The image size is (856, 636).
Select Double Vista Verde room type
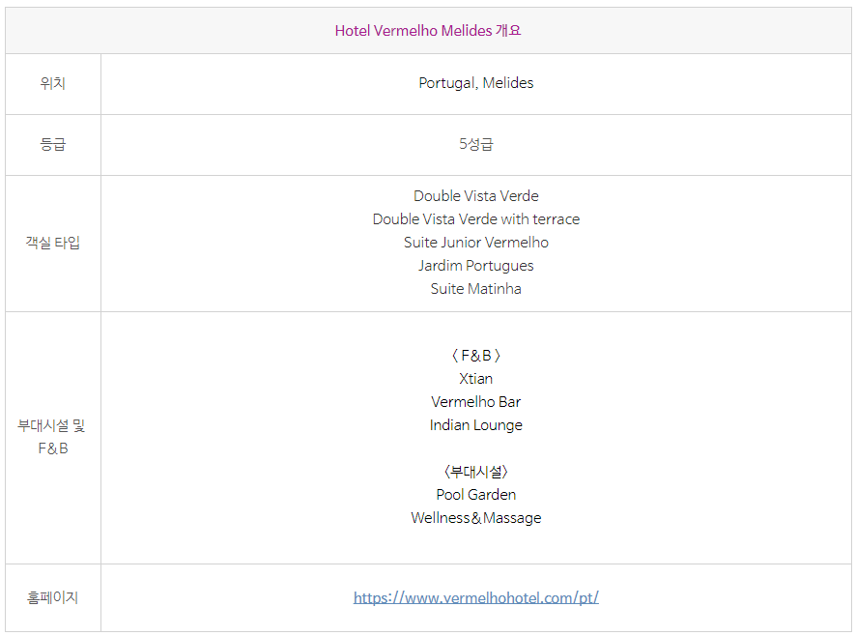[x=476, y=195]
